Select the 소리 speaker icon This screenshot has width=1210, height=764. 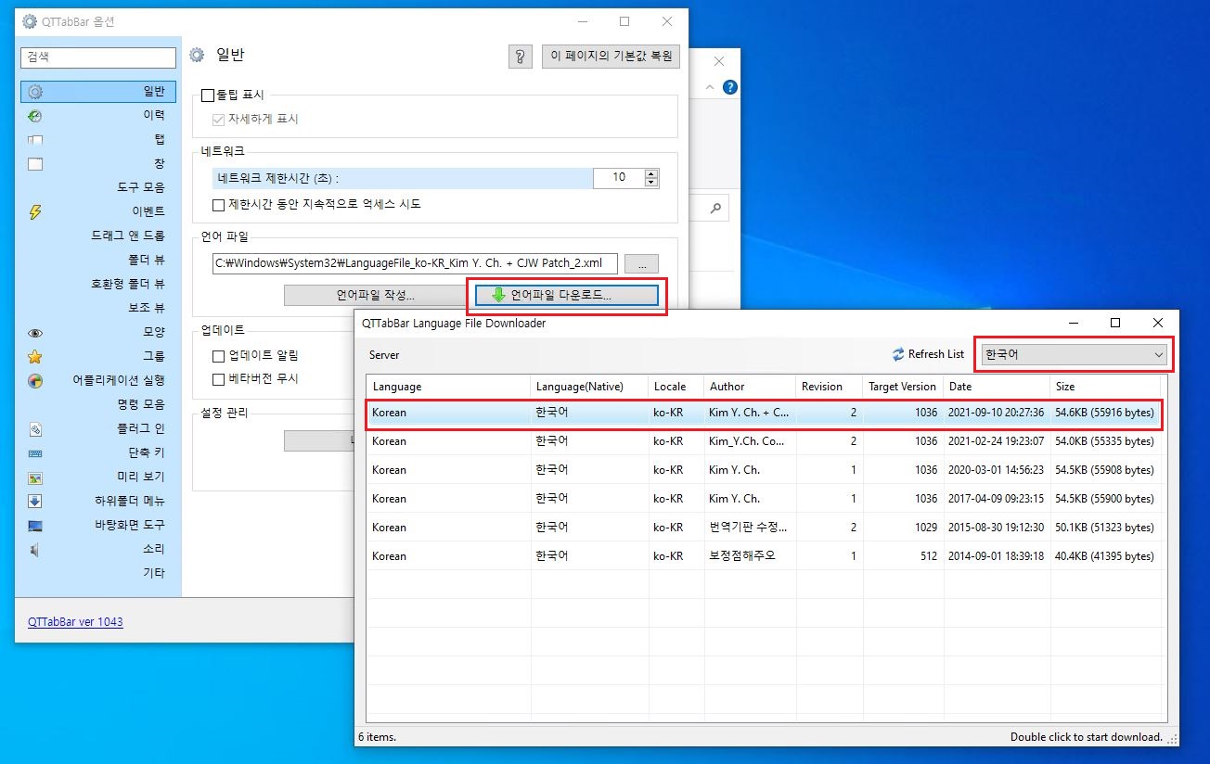pyautogui.click(x=35, y=550)
